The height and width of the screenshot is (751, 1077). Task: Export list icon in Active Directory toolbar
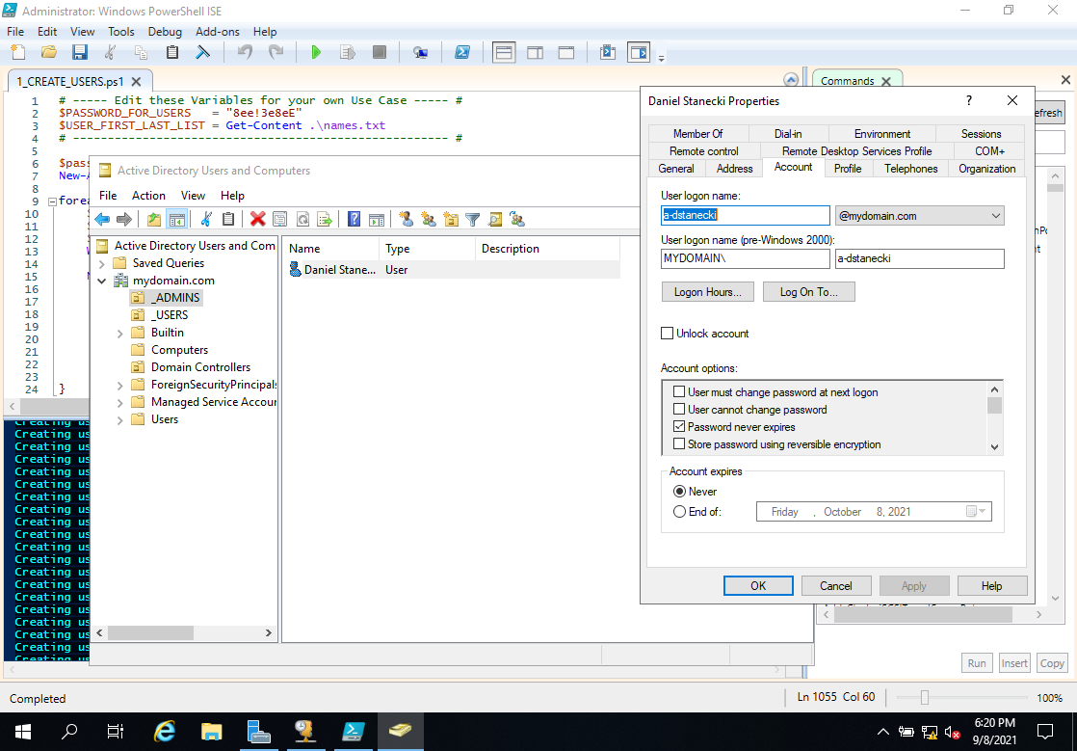pos(325,219)
